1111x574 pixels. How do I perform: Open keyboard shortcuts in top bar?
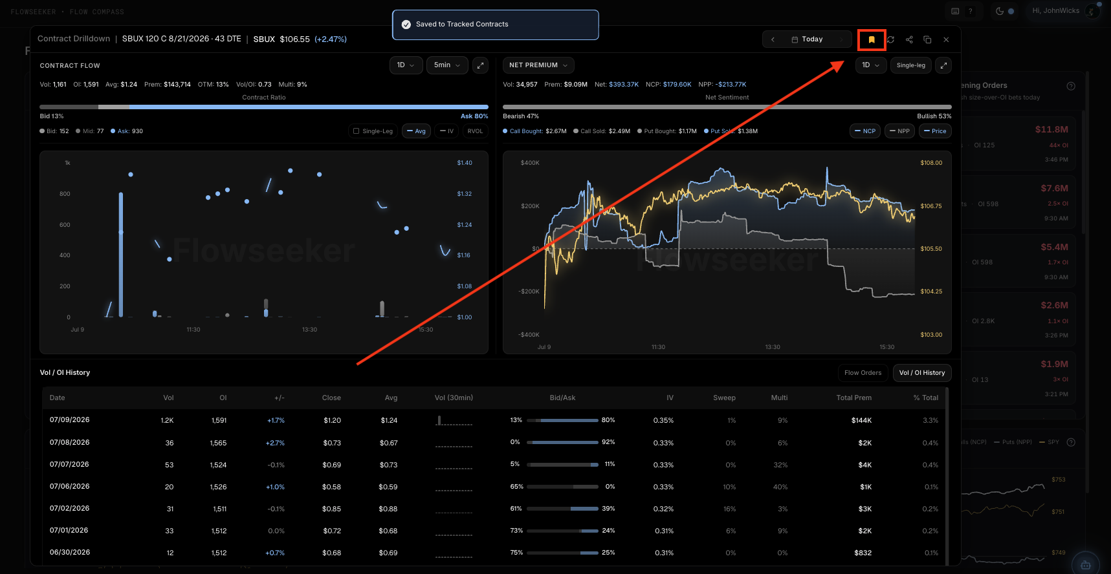(955, 11)
